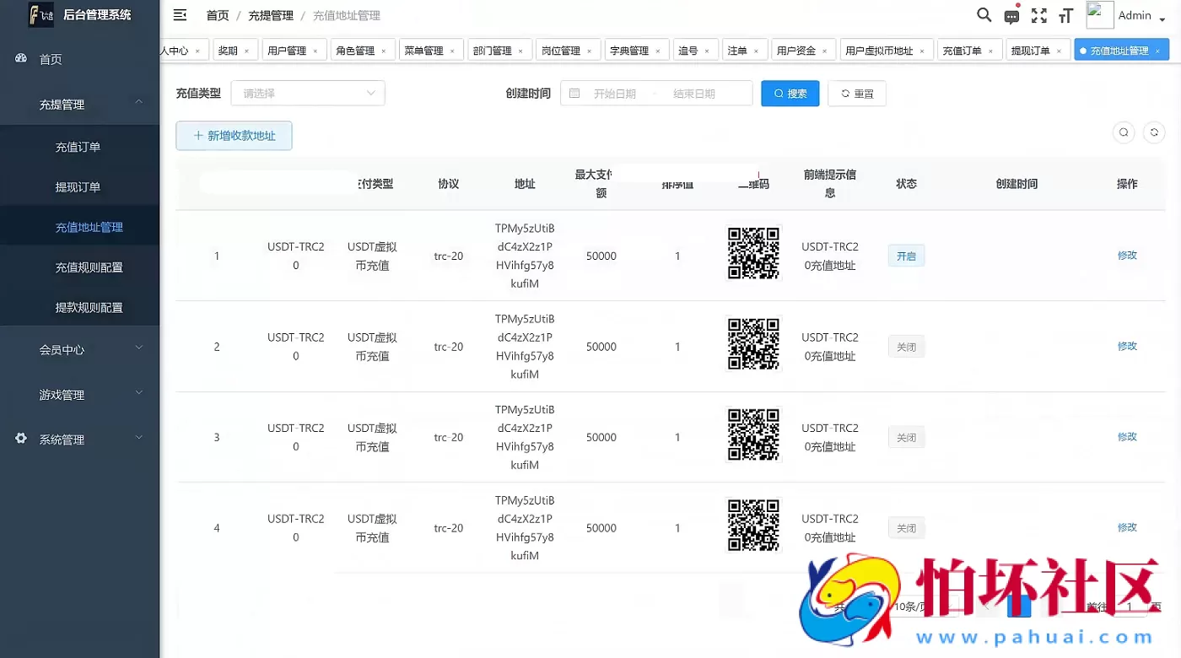
Task: Expand the 会员中心 sidebar section
Action: (x=61, y=349)
